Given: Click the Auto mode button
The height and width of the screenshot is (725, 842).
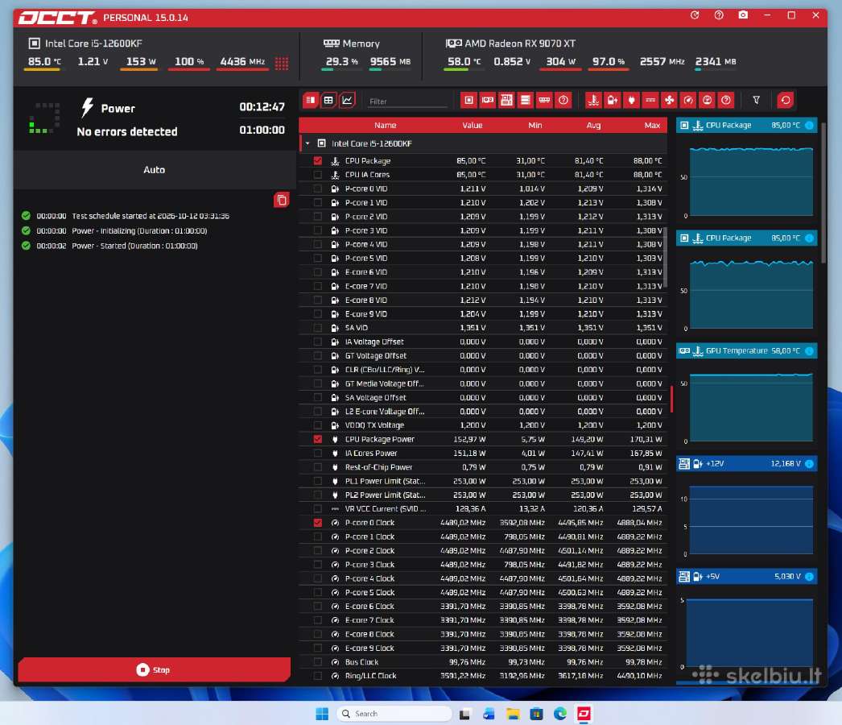Looking at the screenshot, I should click(154, 170).
